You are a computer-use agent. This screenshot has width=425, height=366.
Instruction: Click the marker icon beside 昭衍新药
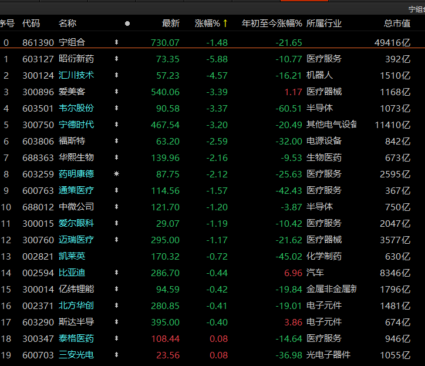[x=116, y=59]
